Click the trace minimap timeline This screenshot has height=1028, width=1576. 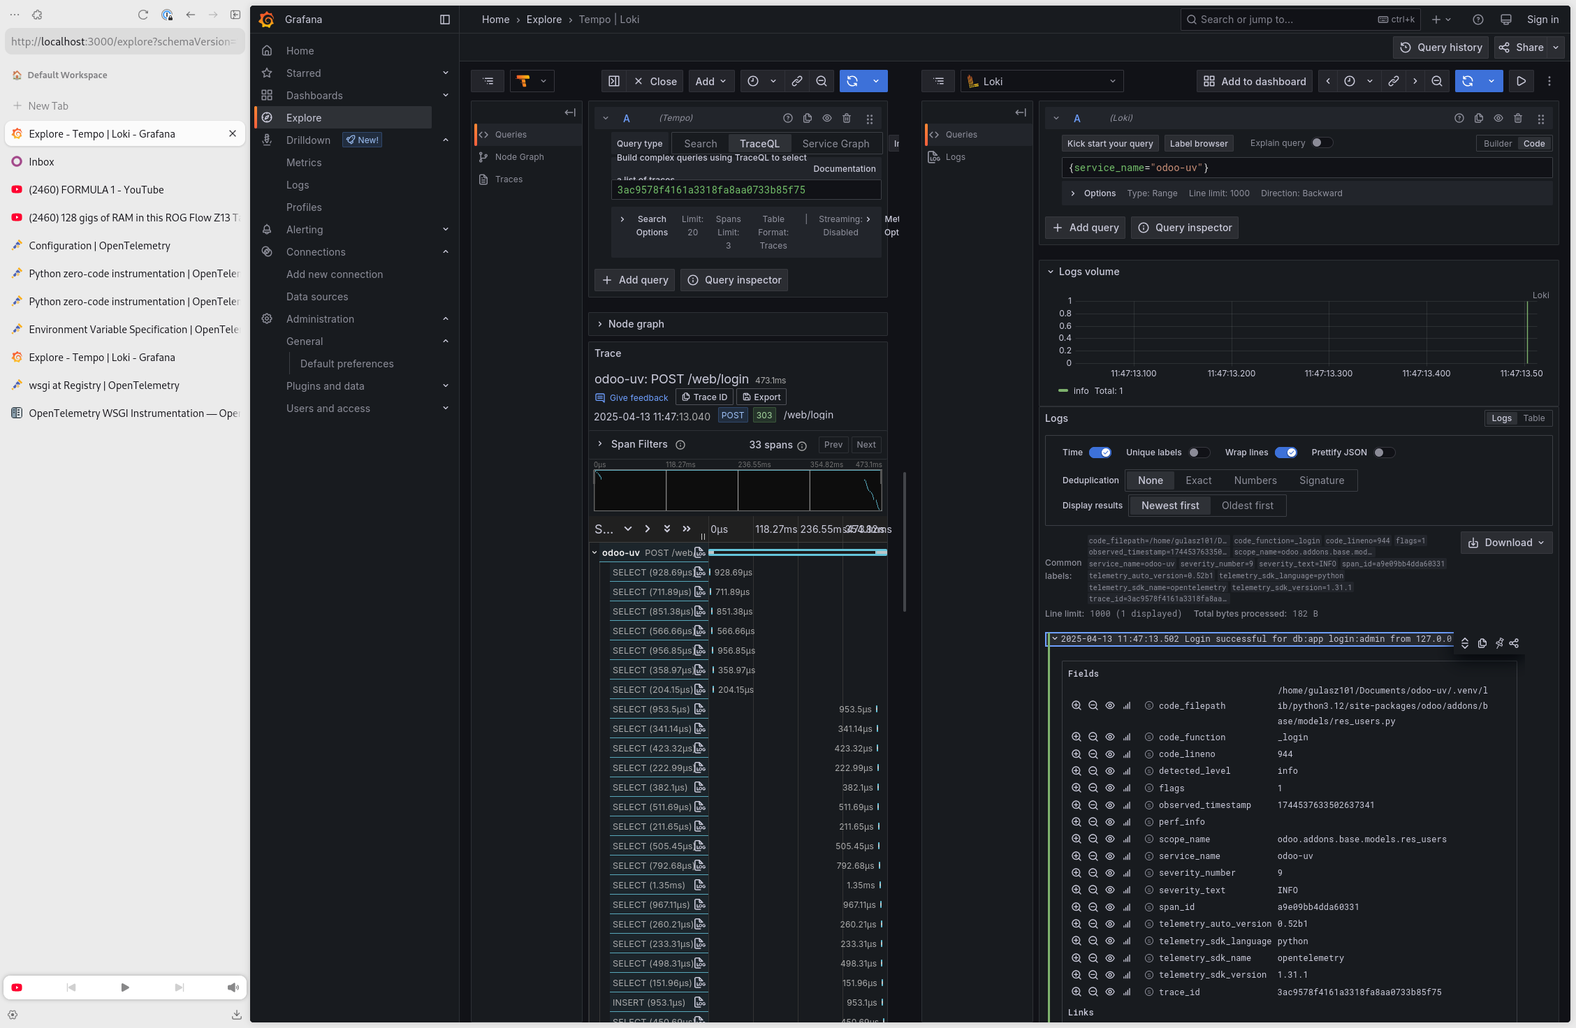[x=738, y=490]
